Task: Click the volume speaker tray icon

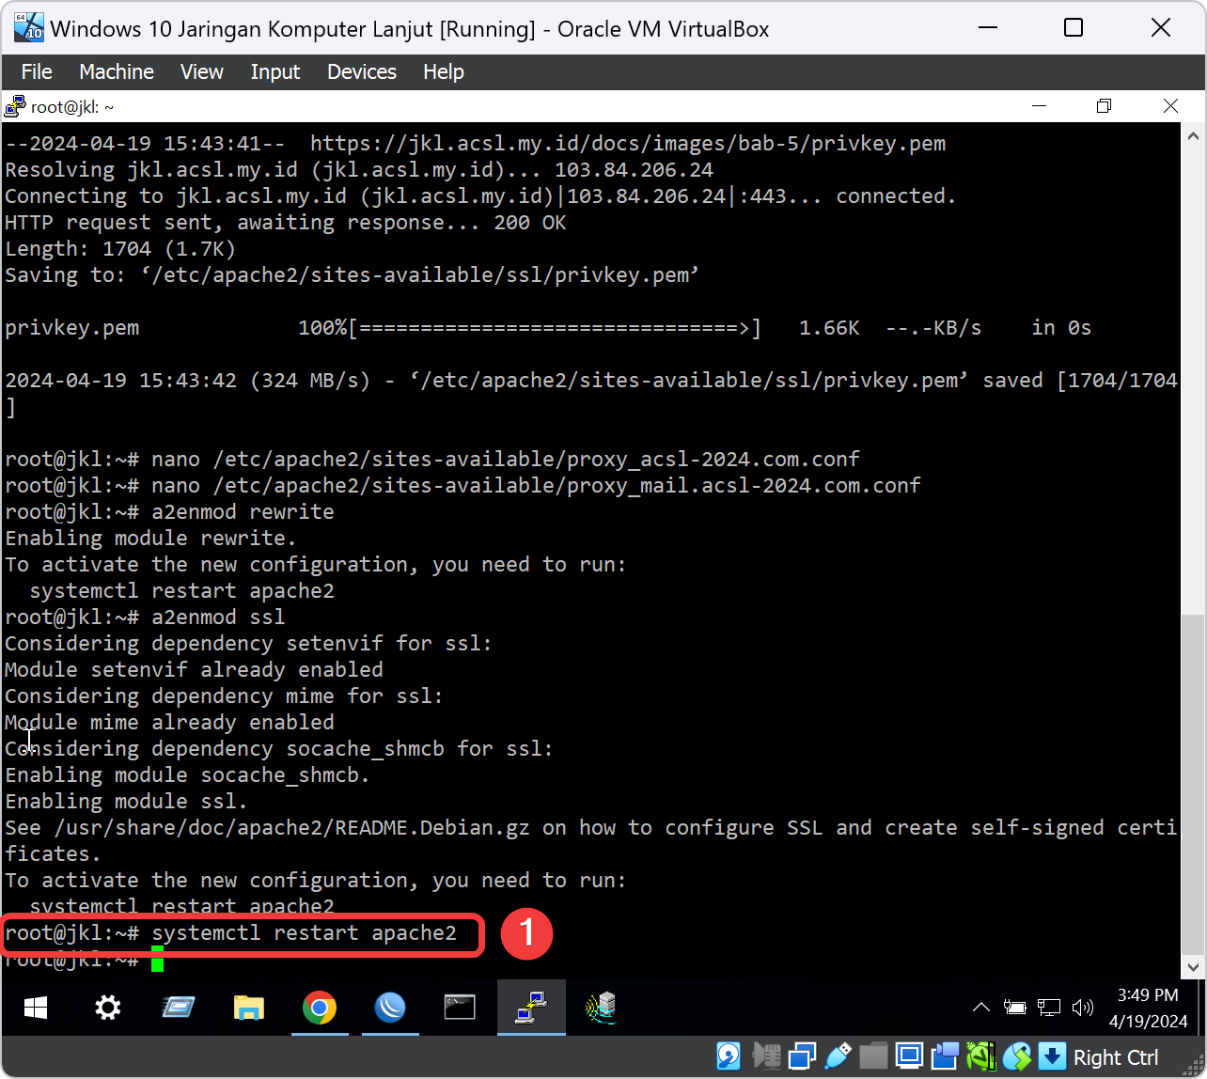Action: click(x=1083, y=1008)
